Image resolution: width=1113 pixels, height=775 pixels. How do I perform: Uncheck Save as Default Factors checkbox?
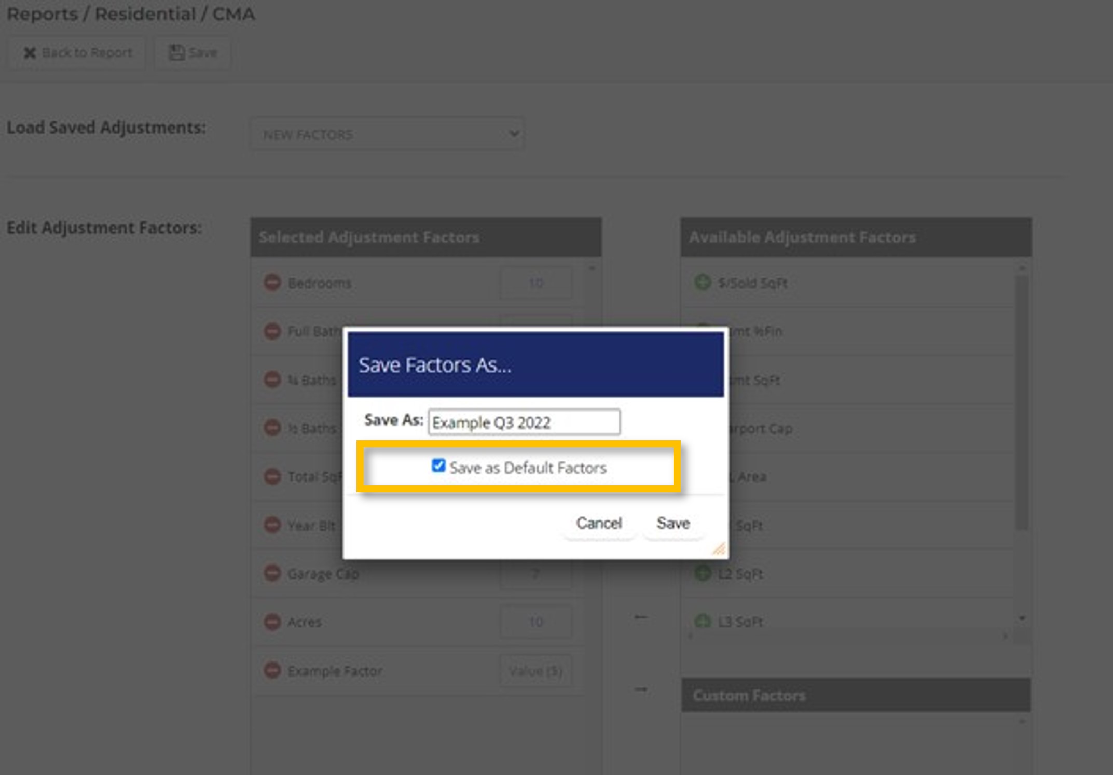point(438,466)
